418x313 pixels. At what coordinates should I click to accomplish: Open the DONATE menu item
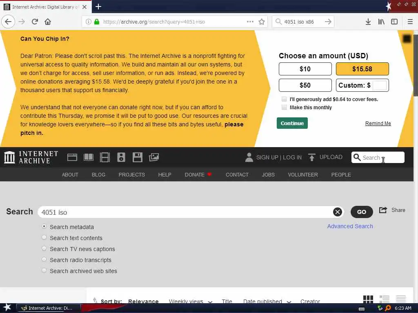198,174
